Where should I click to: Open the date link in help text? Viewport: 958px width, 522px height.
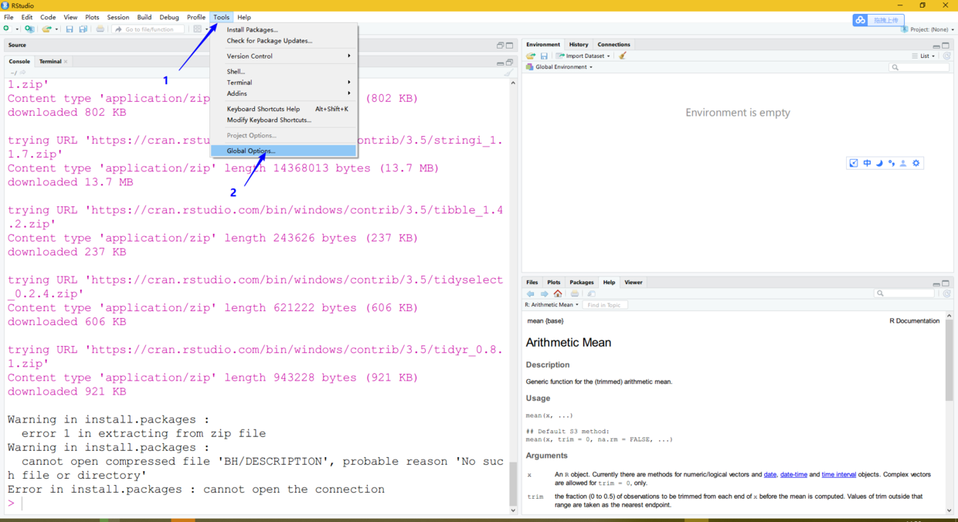[770, 475]
